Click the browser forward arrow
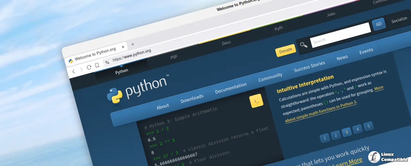 pyautogui.click(x=81, y=70)
